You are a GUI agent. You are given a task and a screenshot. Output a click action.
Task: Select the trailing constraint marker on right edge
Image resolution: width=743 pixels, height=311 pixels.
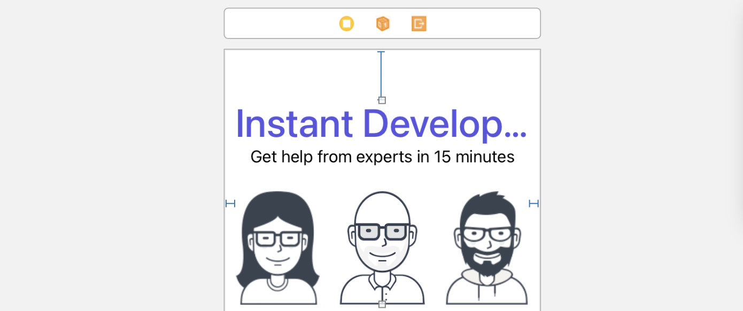[x=533, y=203]
